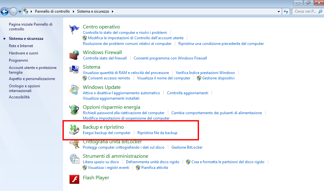This screenshot has width=324, height=191.
Task: Click Consenti programma con Windows Firewall
Action: click(170, 58)
